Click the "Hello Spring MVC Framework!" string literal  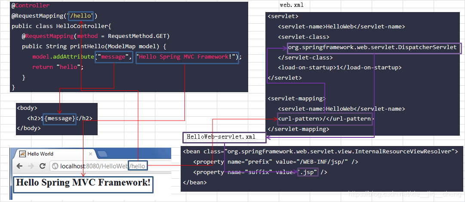click(x=187, y=57)
